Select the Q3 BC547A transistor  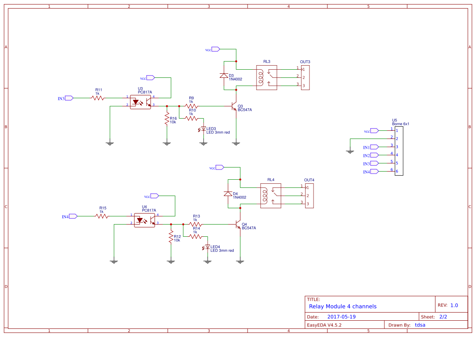coord(234,106)
